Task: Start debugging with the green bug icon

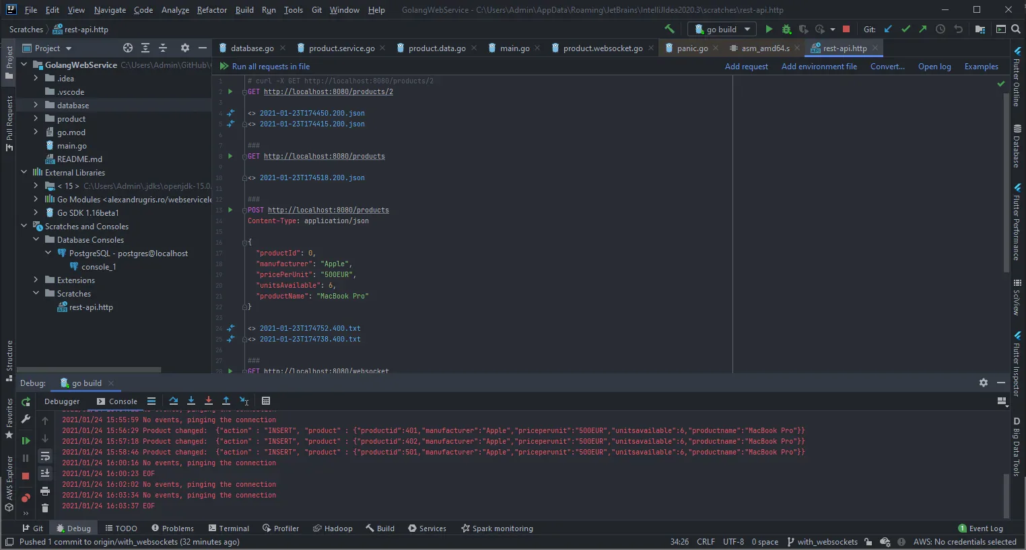Action: 786,29
